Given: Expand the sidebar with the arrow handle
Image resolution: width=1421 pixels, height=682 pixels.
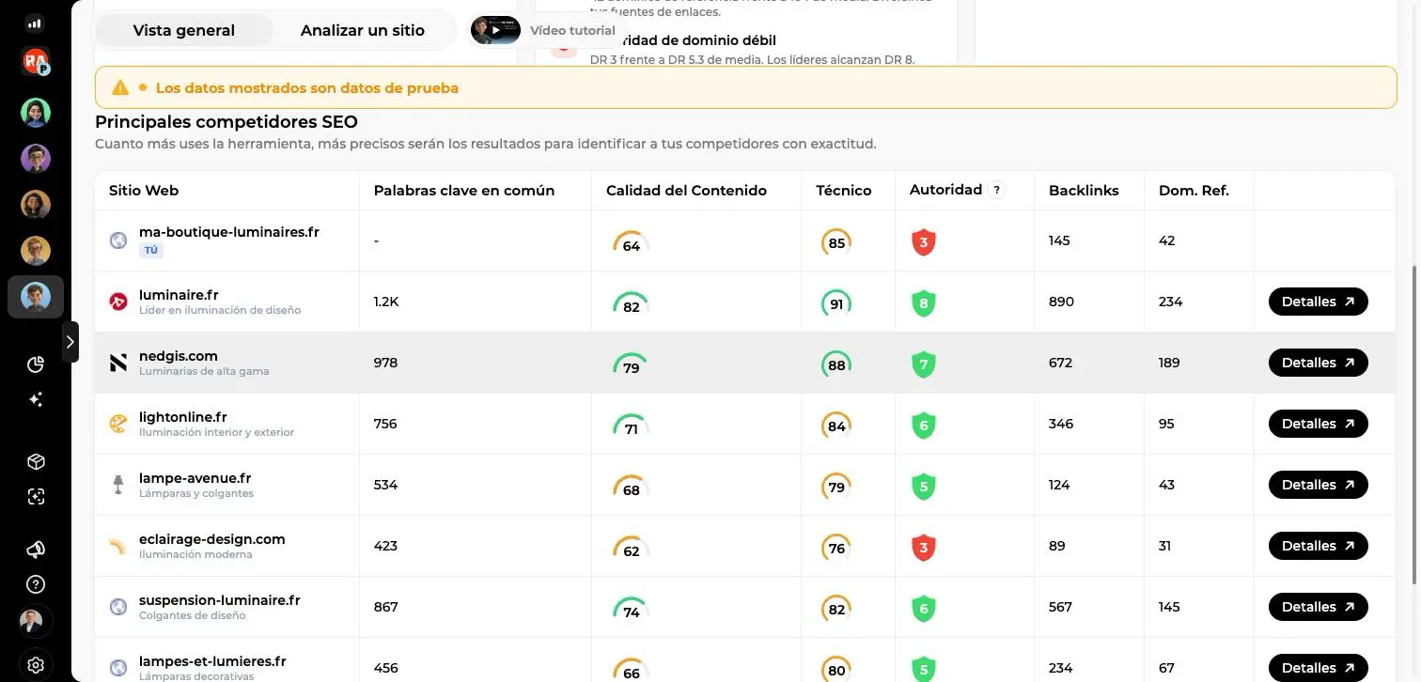Looking at the screenshot, I should click(70, 342).
